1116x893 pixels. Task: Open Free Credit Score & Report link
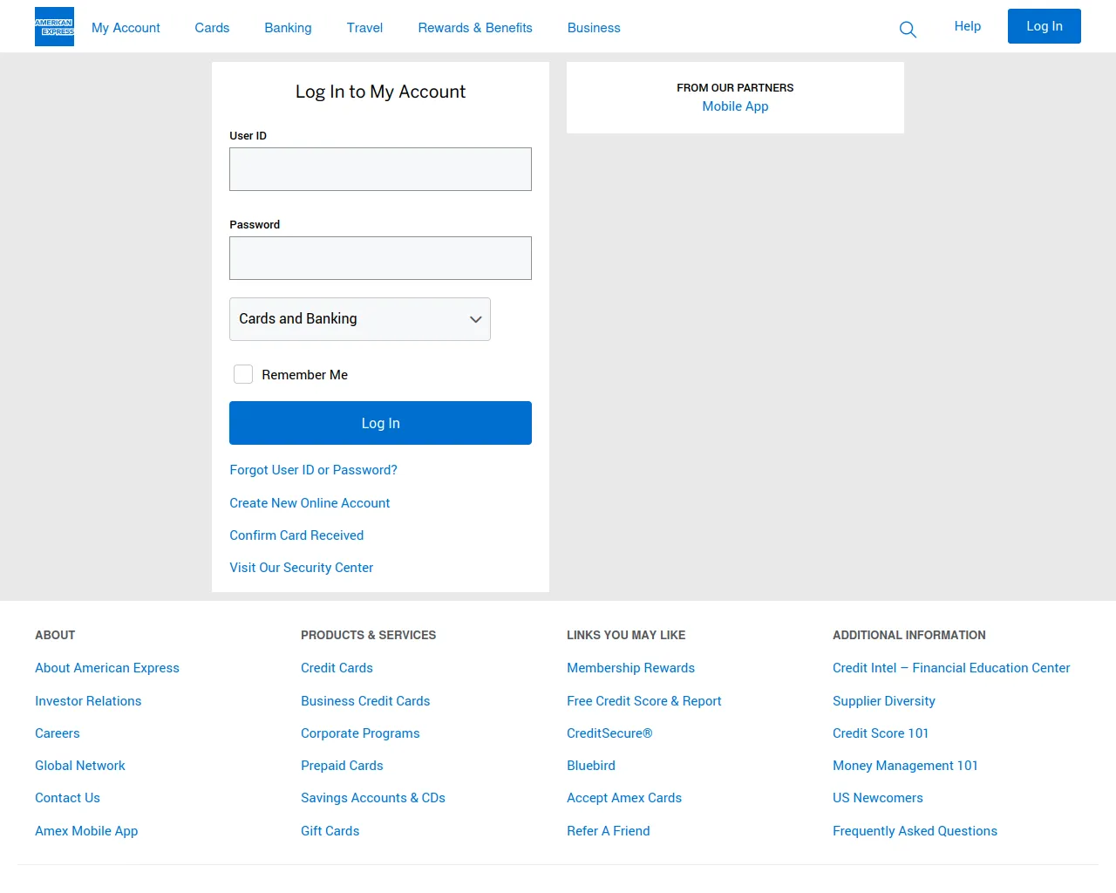point(644,701)
